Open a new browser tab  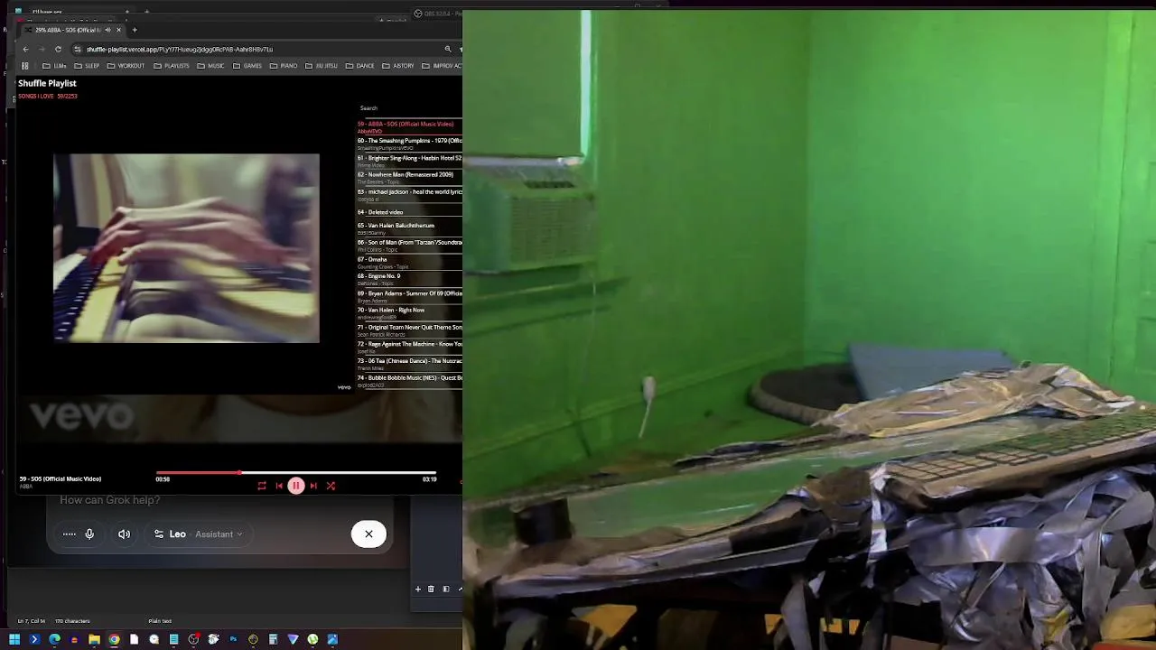135,30
